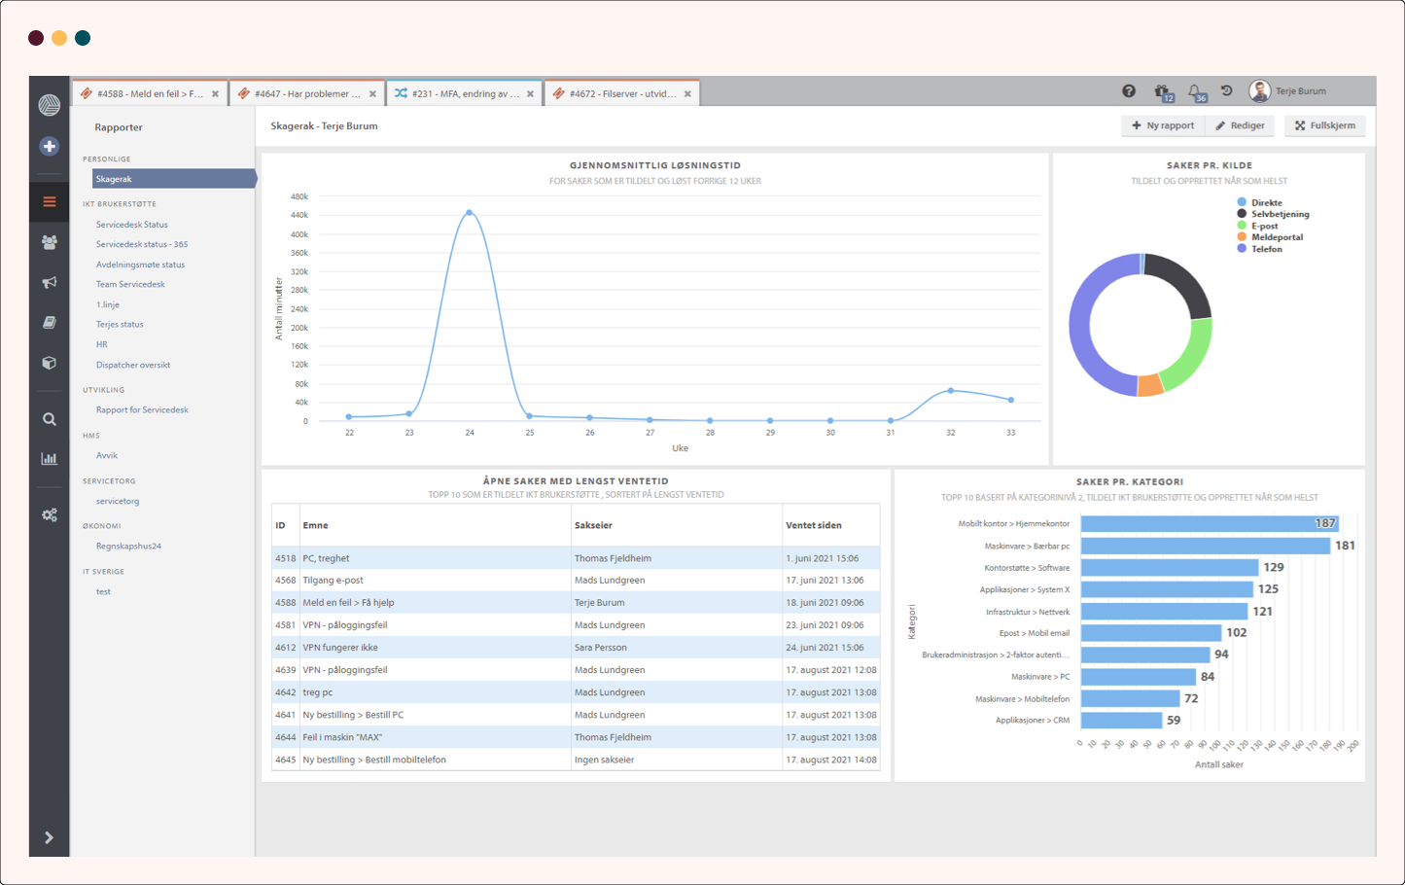Toggle the E-post legend entry
Screen dimensions: 1405x885
1264,226
